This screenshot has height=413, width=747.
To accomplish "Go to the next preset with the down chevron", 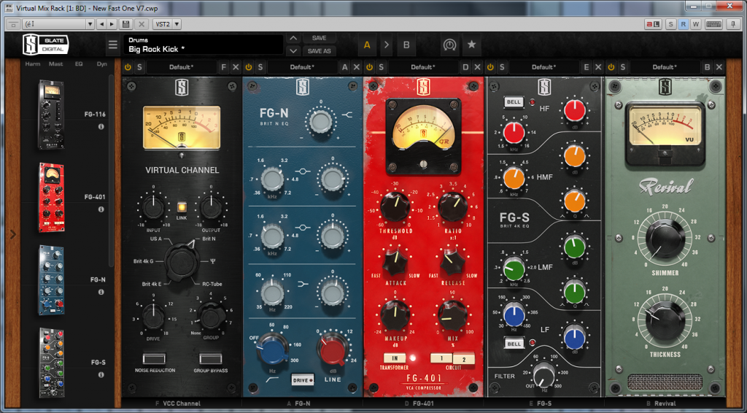I will pyautogui.click(x=293, y=50).
